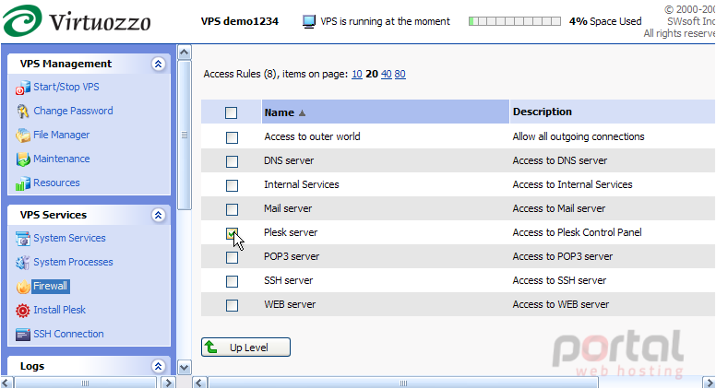Click the Plesk server rule name

point(291,232)
